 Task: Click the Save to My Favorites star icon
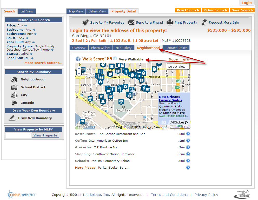tap(86, 23)
